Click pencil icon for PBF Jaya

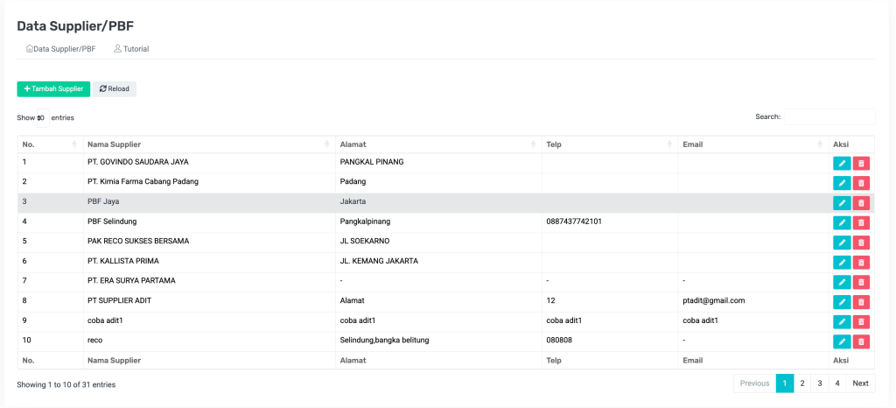coord(842,202)
